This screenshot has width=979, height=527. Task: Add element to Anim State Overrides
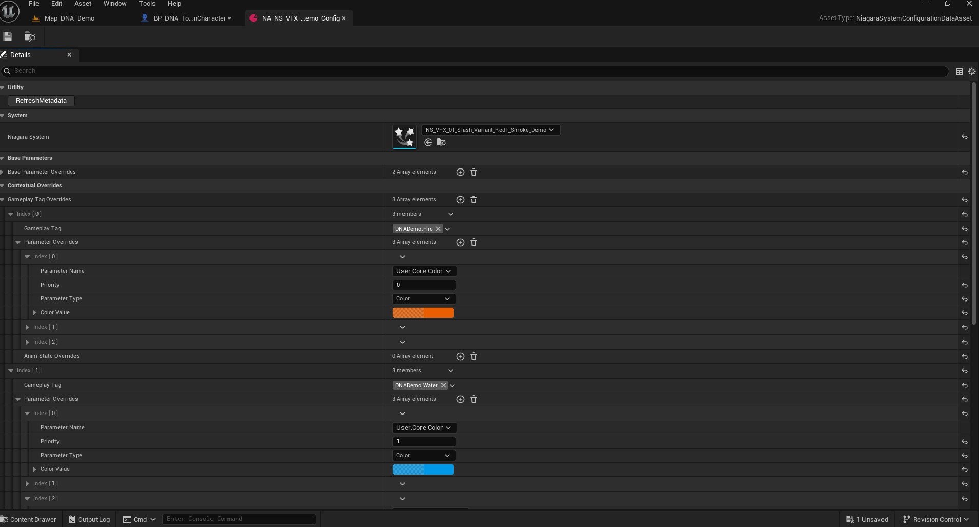tap(460, 356)
